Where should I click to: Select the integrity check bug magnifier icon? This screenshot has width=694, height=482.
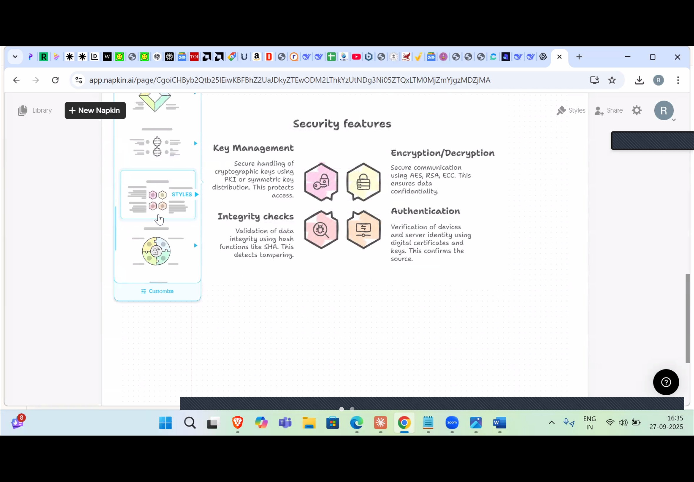[321, 230]
